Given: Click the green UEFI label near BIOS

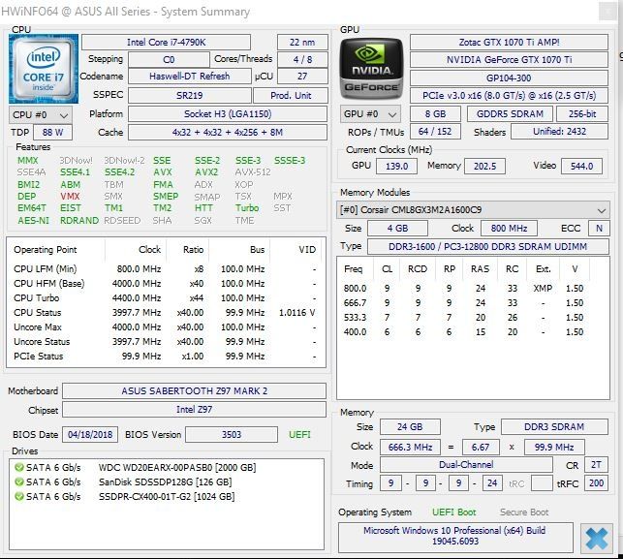Looking at the screenshot, I should coord(299,435).
